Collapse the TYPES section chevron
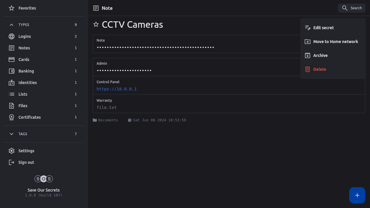 point(12,25)
